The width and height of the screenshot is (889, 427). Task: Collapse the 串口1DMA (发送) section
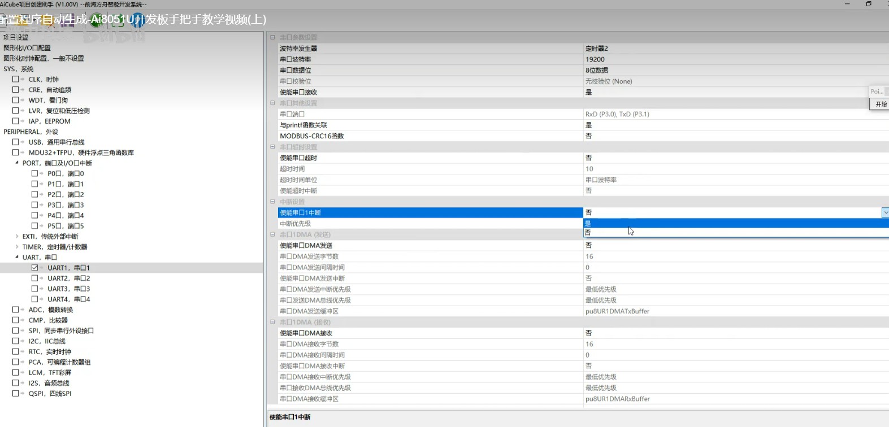click(272, 234)
